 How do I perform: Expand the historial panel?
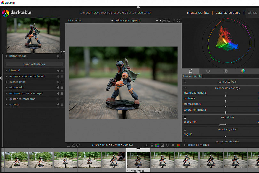click(7, 71)
